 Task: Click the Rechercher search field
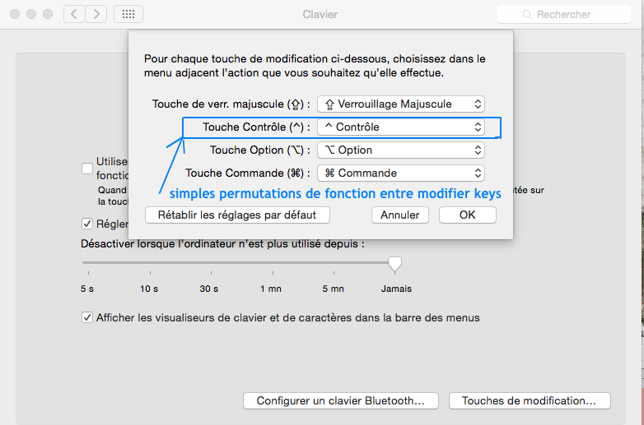pyautogui.click(x=568, y=15)
